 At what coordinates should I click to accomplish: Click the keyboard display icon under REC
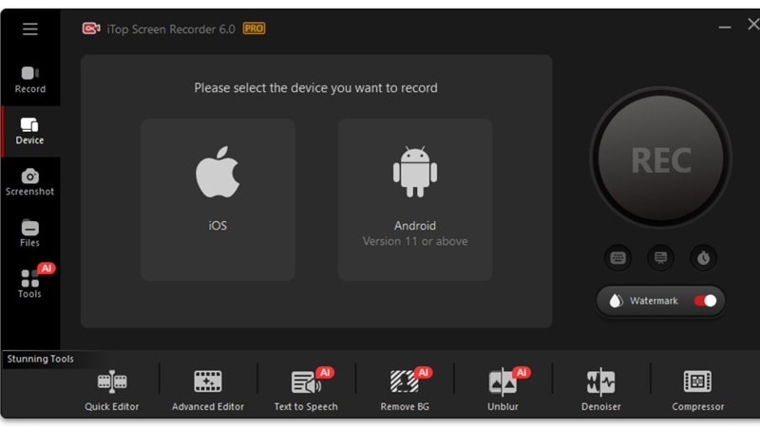[618, 257]
